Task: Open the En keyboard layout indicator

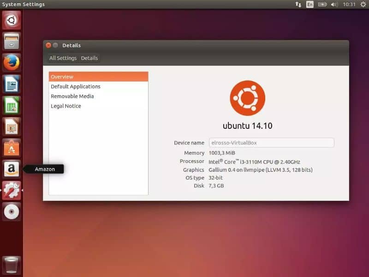Action: 309,4
